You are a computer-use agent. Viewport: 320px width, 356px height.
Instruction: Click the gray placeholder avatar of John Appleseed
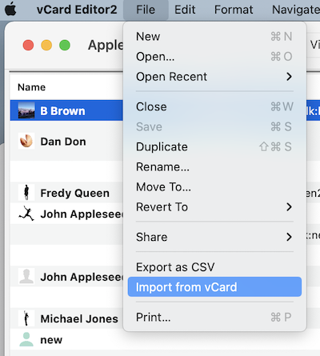tap(26, 276)
